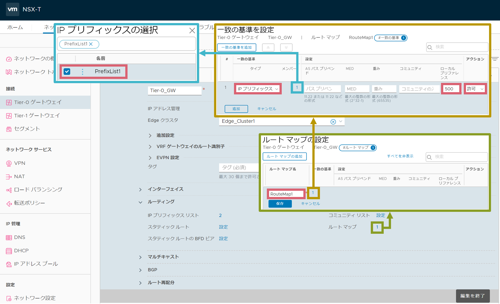Click the DHCP sidebar icon

[9, 251]
